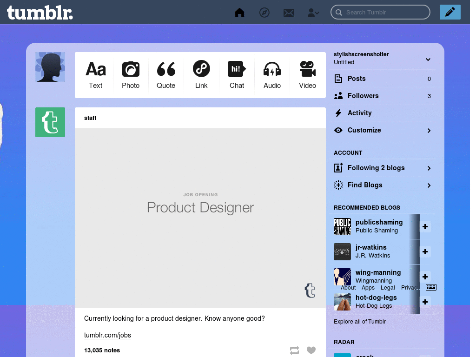This screenshot has height=357, width=476.
Task: Open the jr-watkins blog avatar
Action: (x=342, y=251)
